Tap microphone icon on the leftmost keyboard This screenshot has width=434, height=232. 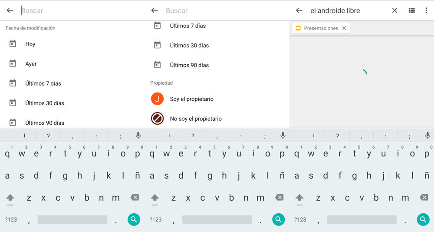138,136
